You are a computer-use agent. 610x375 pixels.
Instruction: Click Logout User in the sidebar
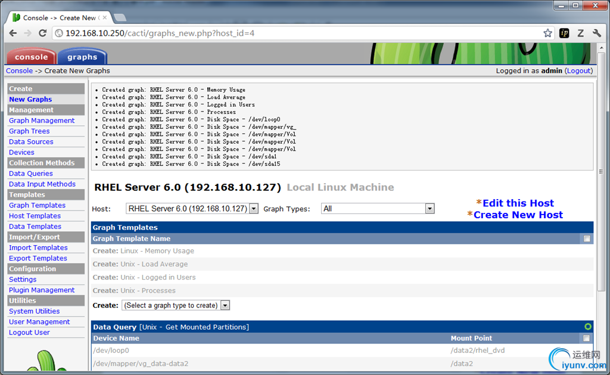29,333
